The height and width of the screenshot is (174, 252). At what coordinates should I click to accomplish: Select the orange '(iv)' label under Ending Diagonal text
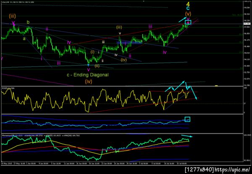pos(89,82)
